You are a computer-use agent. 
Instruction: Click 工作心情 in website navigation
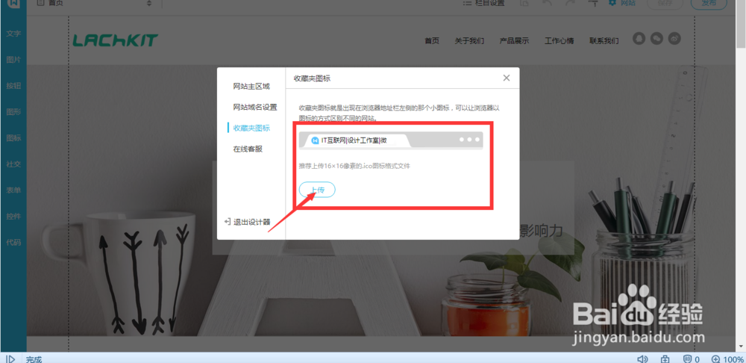click(x=559, y=41)
